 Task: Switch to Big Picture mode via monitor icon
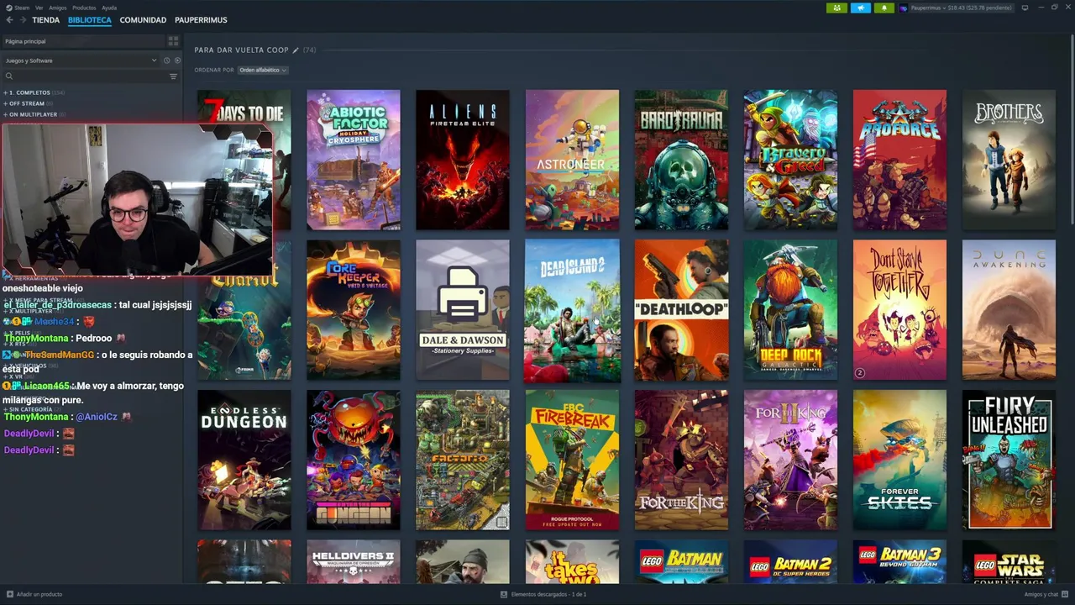click(x=1025, y=8)
